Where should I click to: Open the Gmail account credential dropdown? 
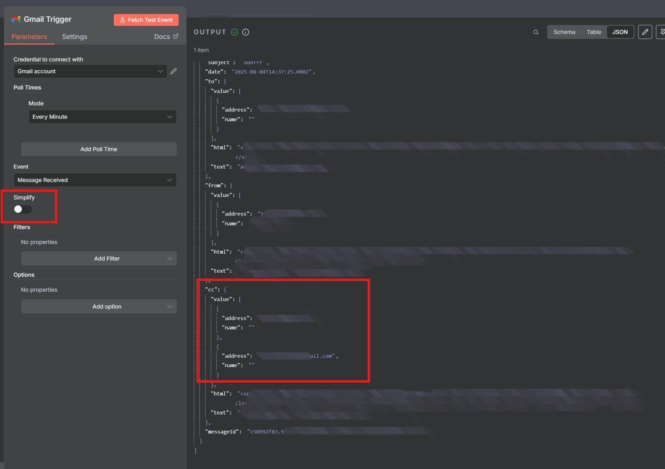click(x=90, y=71)
